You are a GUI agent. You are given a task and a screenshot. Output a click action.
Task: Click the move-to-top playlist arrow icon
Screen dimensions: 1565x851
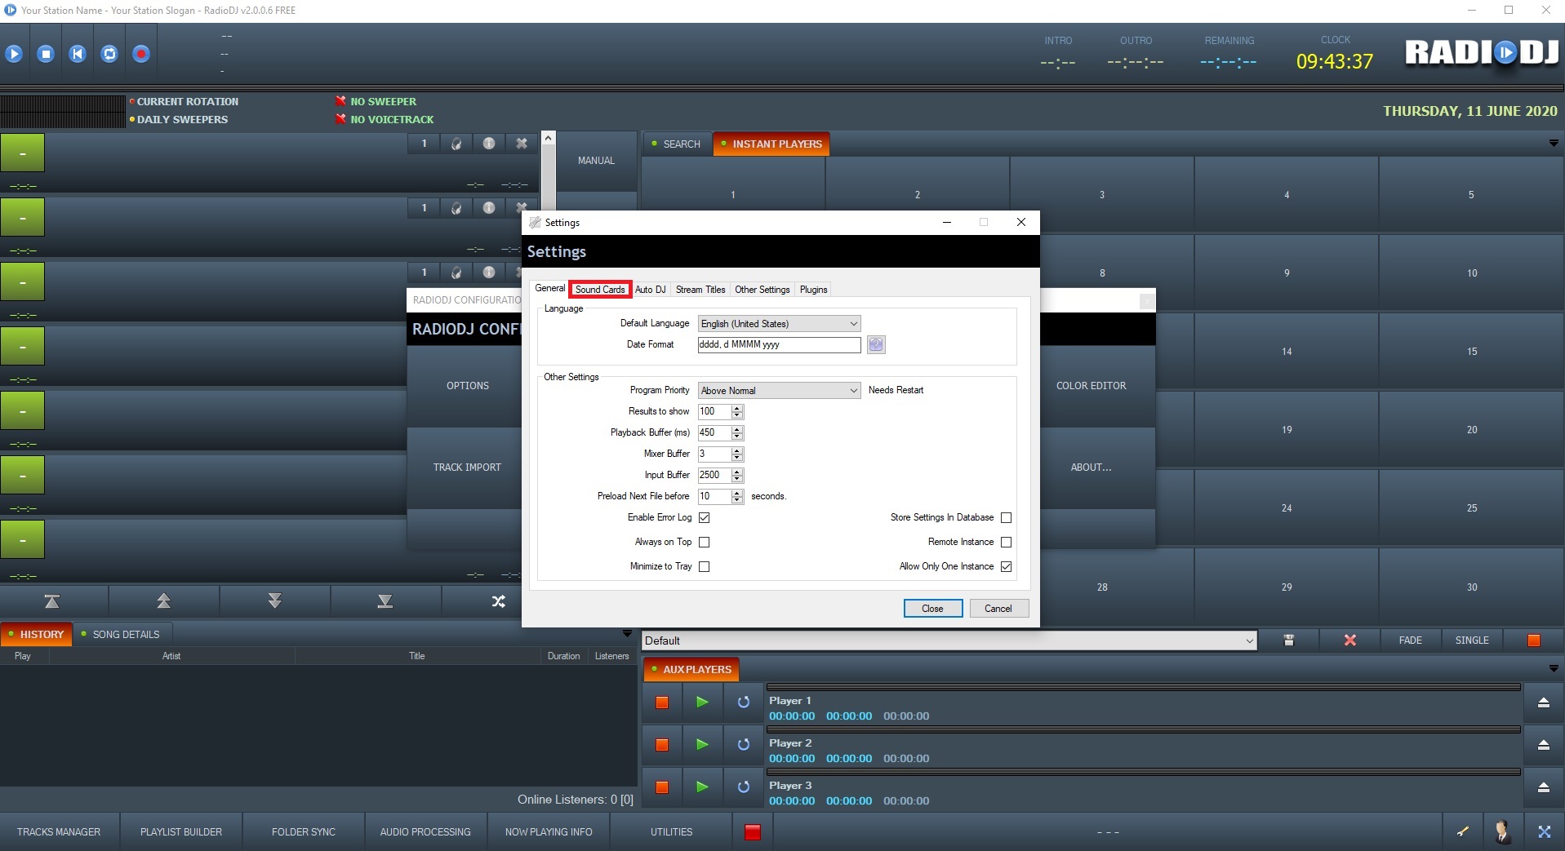pos(52,601)
